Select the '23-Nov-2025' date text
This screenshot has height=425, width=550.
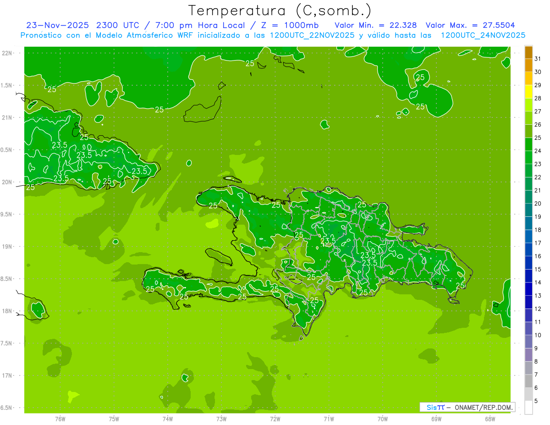point(58,25)
